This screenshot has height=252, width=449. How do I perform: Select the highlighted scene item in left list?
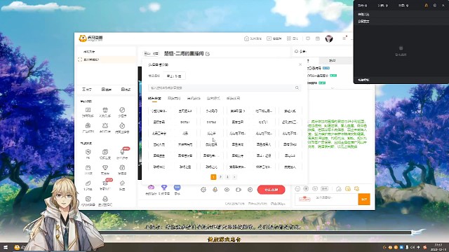tap(107, 59)
